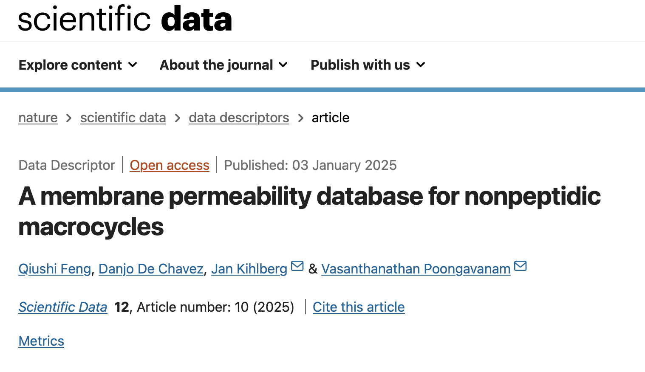This screenshot has height=372, width=645.
Task: Expand the Publish with us chevron
Action: [421, 65]
